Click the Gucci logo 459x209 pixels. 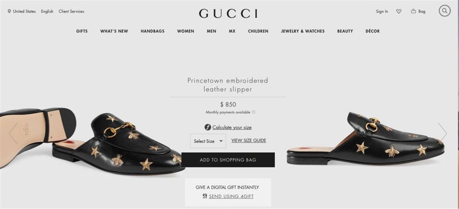pos(228,13)
